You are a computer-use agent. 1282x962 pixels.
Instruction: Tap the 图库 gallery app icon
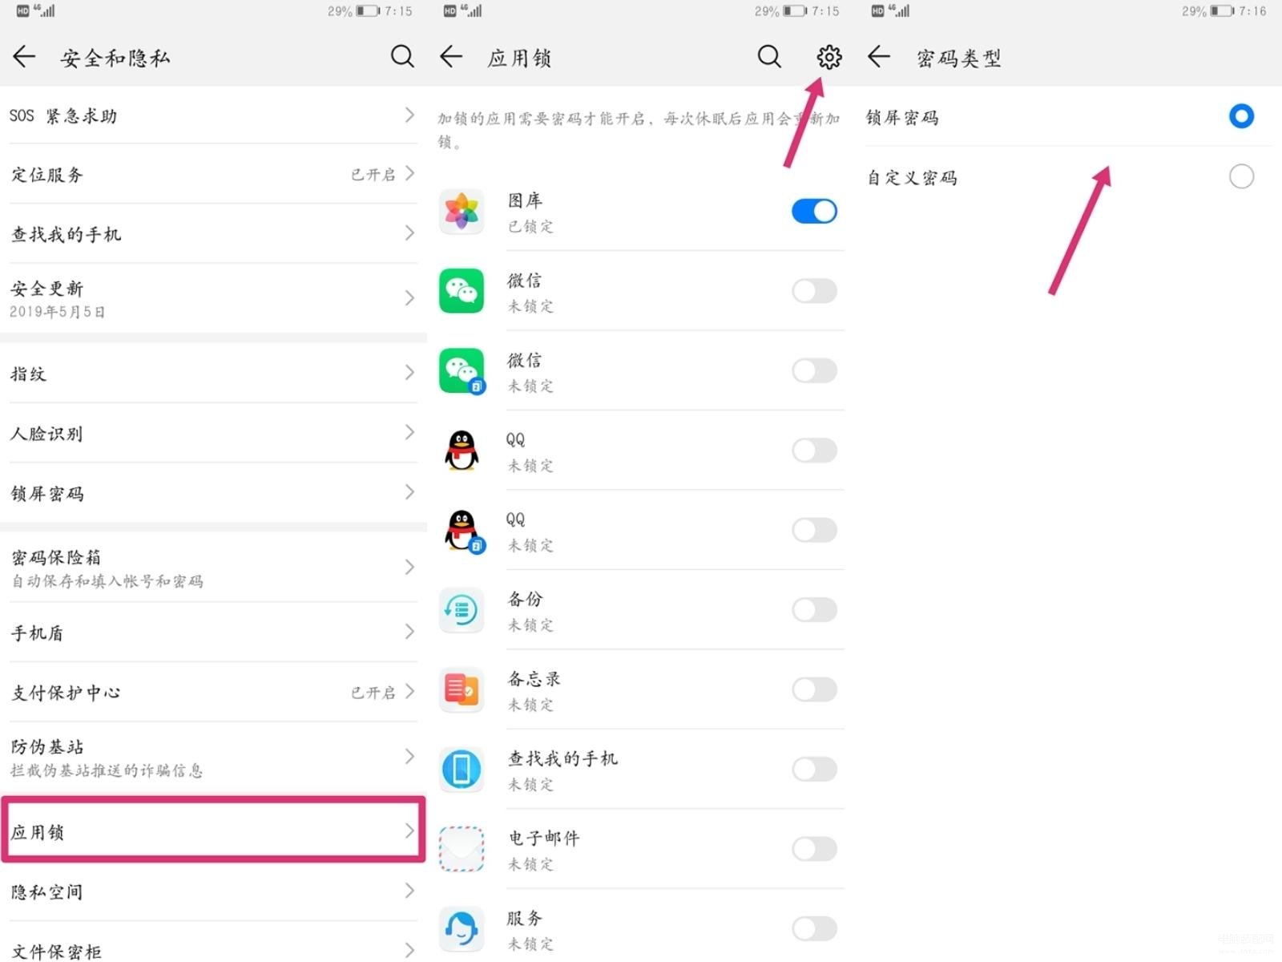[462, 212]
